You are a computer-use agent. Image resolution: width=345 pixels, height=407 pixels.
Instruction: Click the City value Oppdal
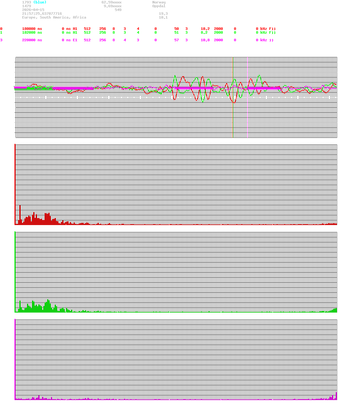(158, 6)
